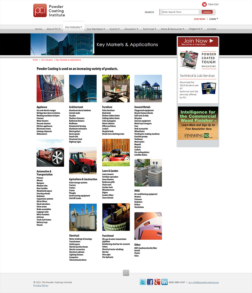Select Home in the navigation bar
Image resolution: width=252 pixels, height=293 pixels.
pyautogui.click(x=39, y=29)
